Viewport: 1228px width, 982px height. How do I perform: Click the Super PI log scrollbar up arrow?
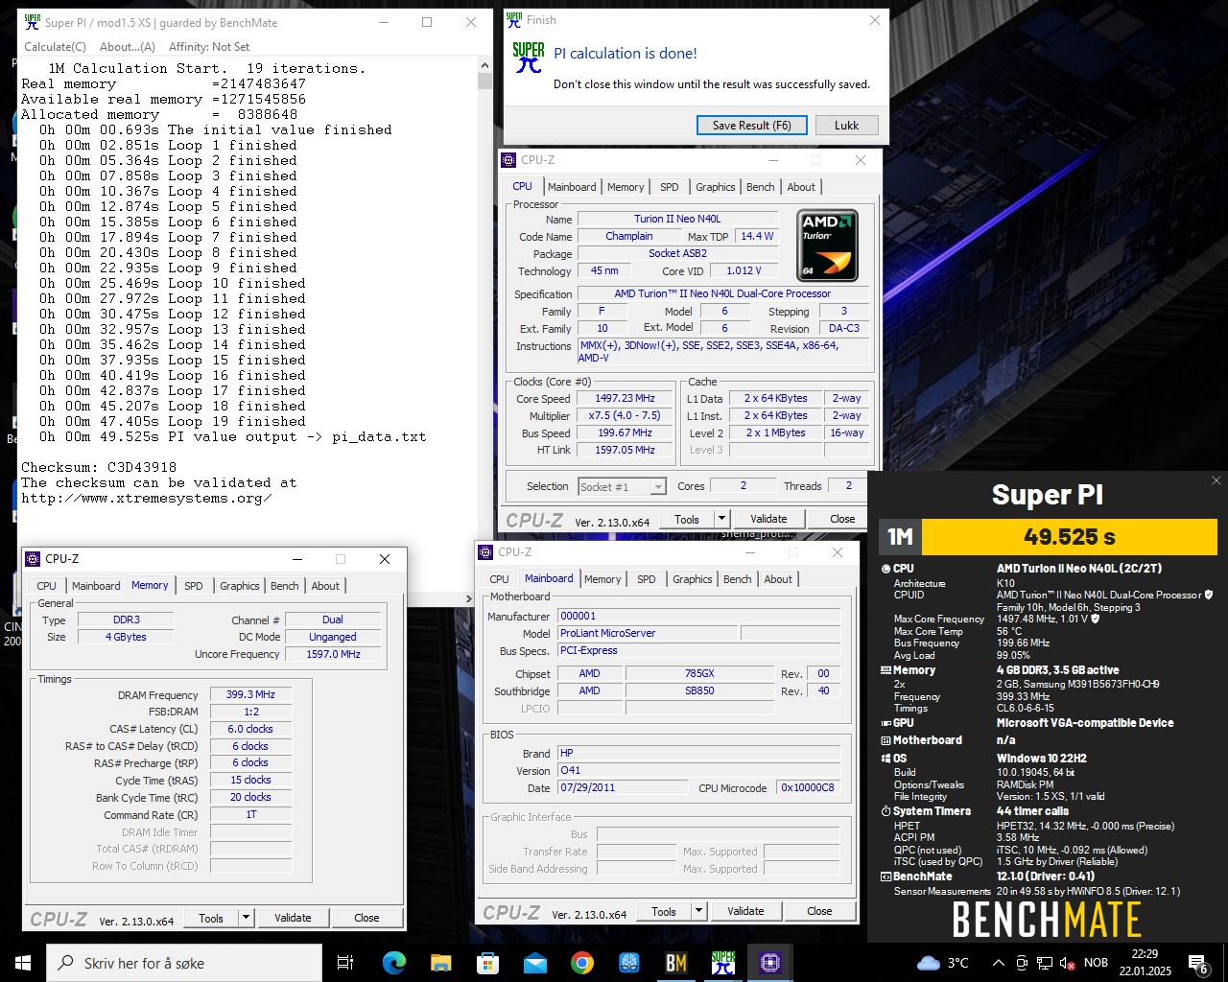(x=484, y=67)
